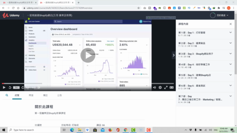Image resolution: width=237 pixels, height=133 pixels.
Task: Reload the page with the refresh icon
Action: click(13, 8)
